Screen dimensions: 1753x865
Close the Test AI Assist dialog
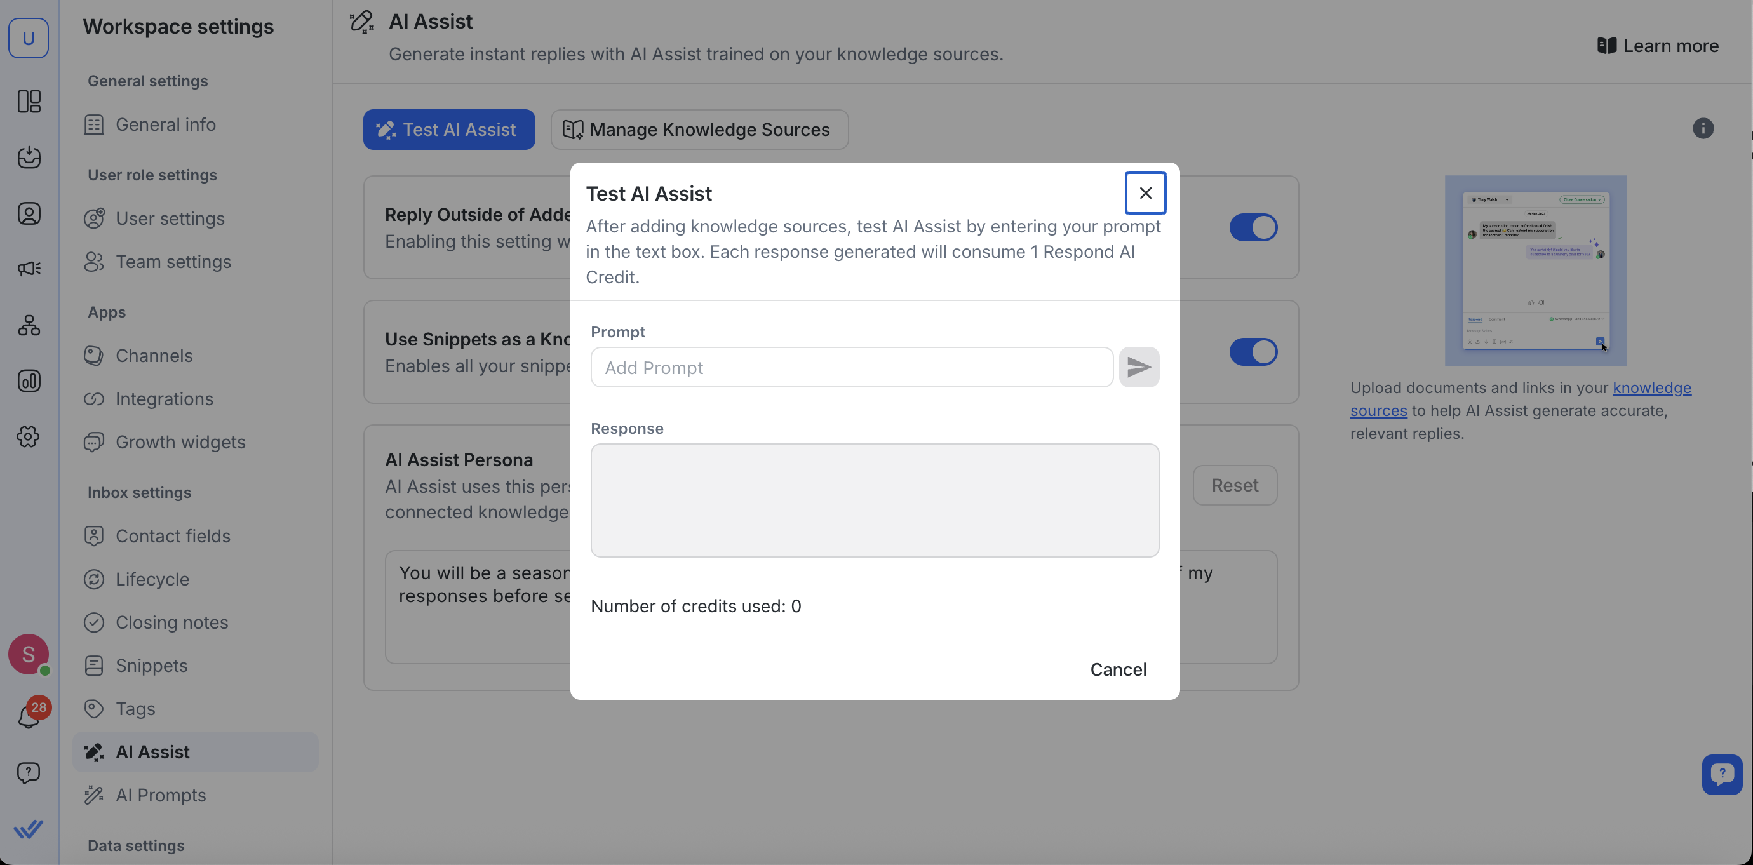click(1145, 193)
